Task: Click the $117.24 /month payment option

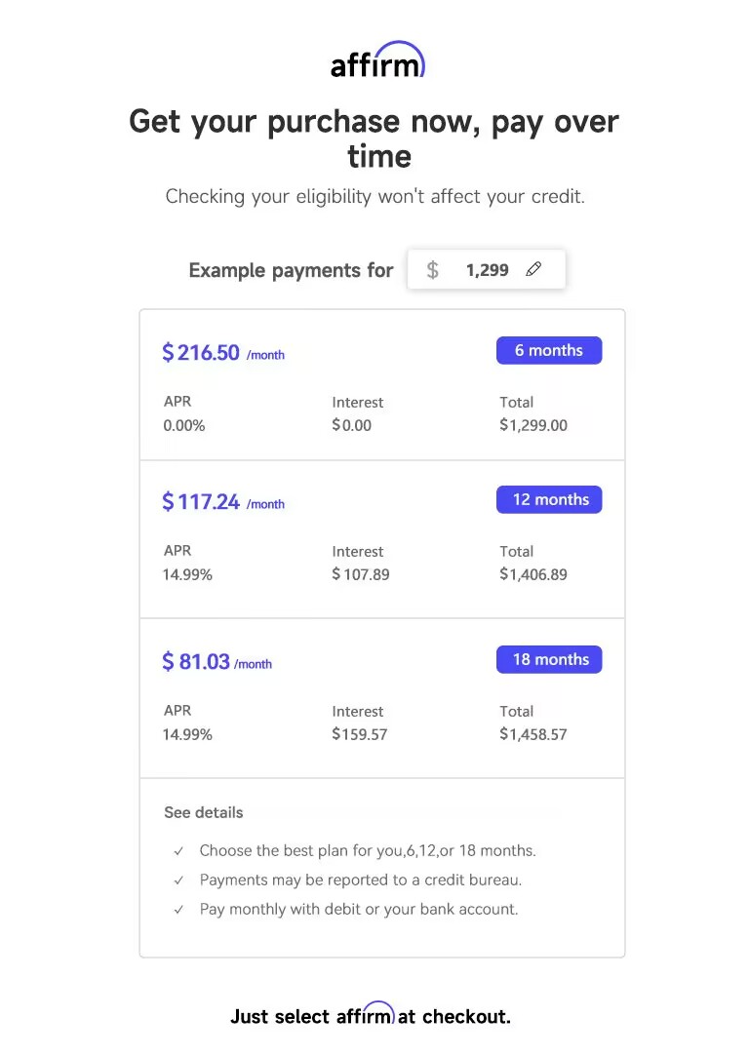Action: coord(223,502)
